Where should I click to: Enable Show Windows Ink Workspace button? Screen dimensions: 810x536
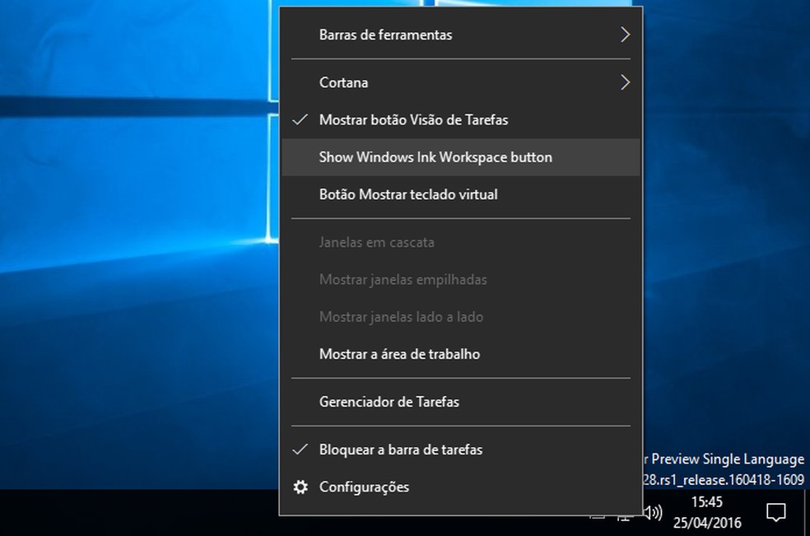(435, 156)
